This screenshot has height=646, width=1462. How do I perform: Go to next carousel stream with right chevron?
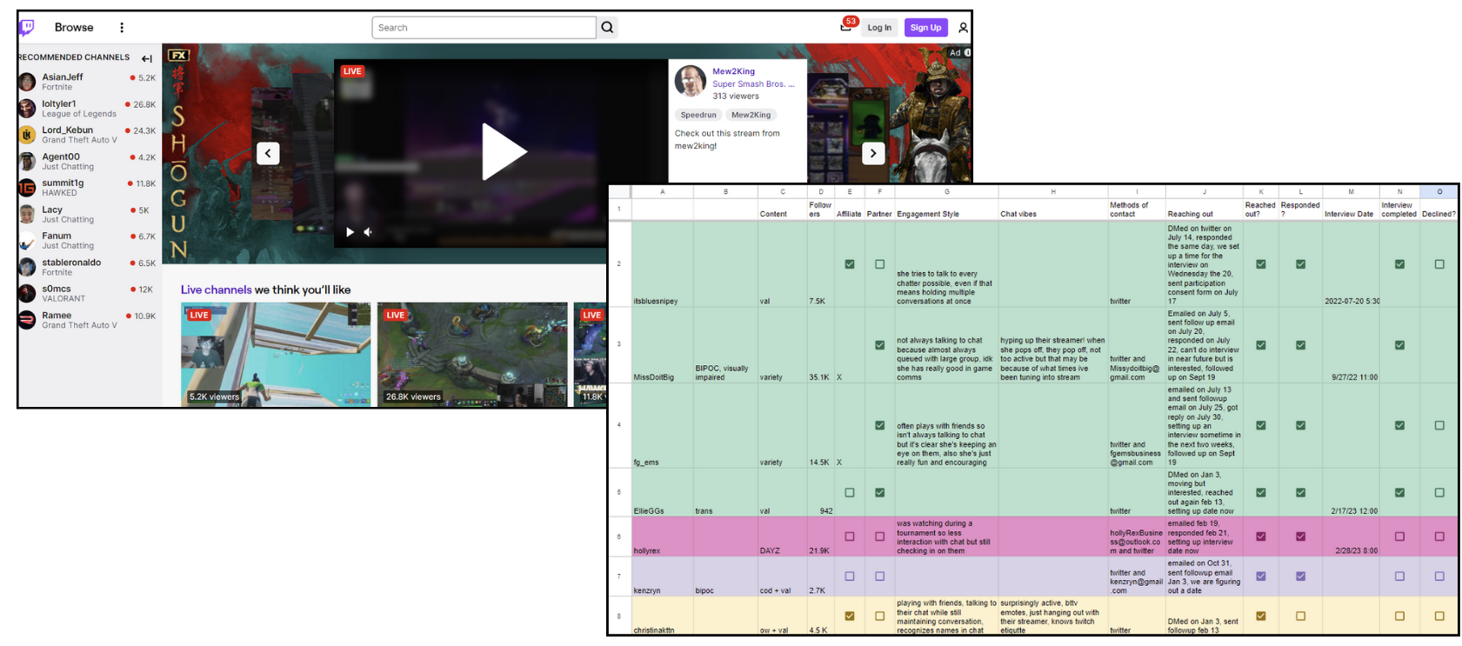point(873,153)
